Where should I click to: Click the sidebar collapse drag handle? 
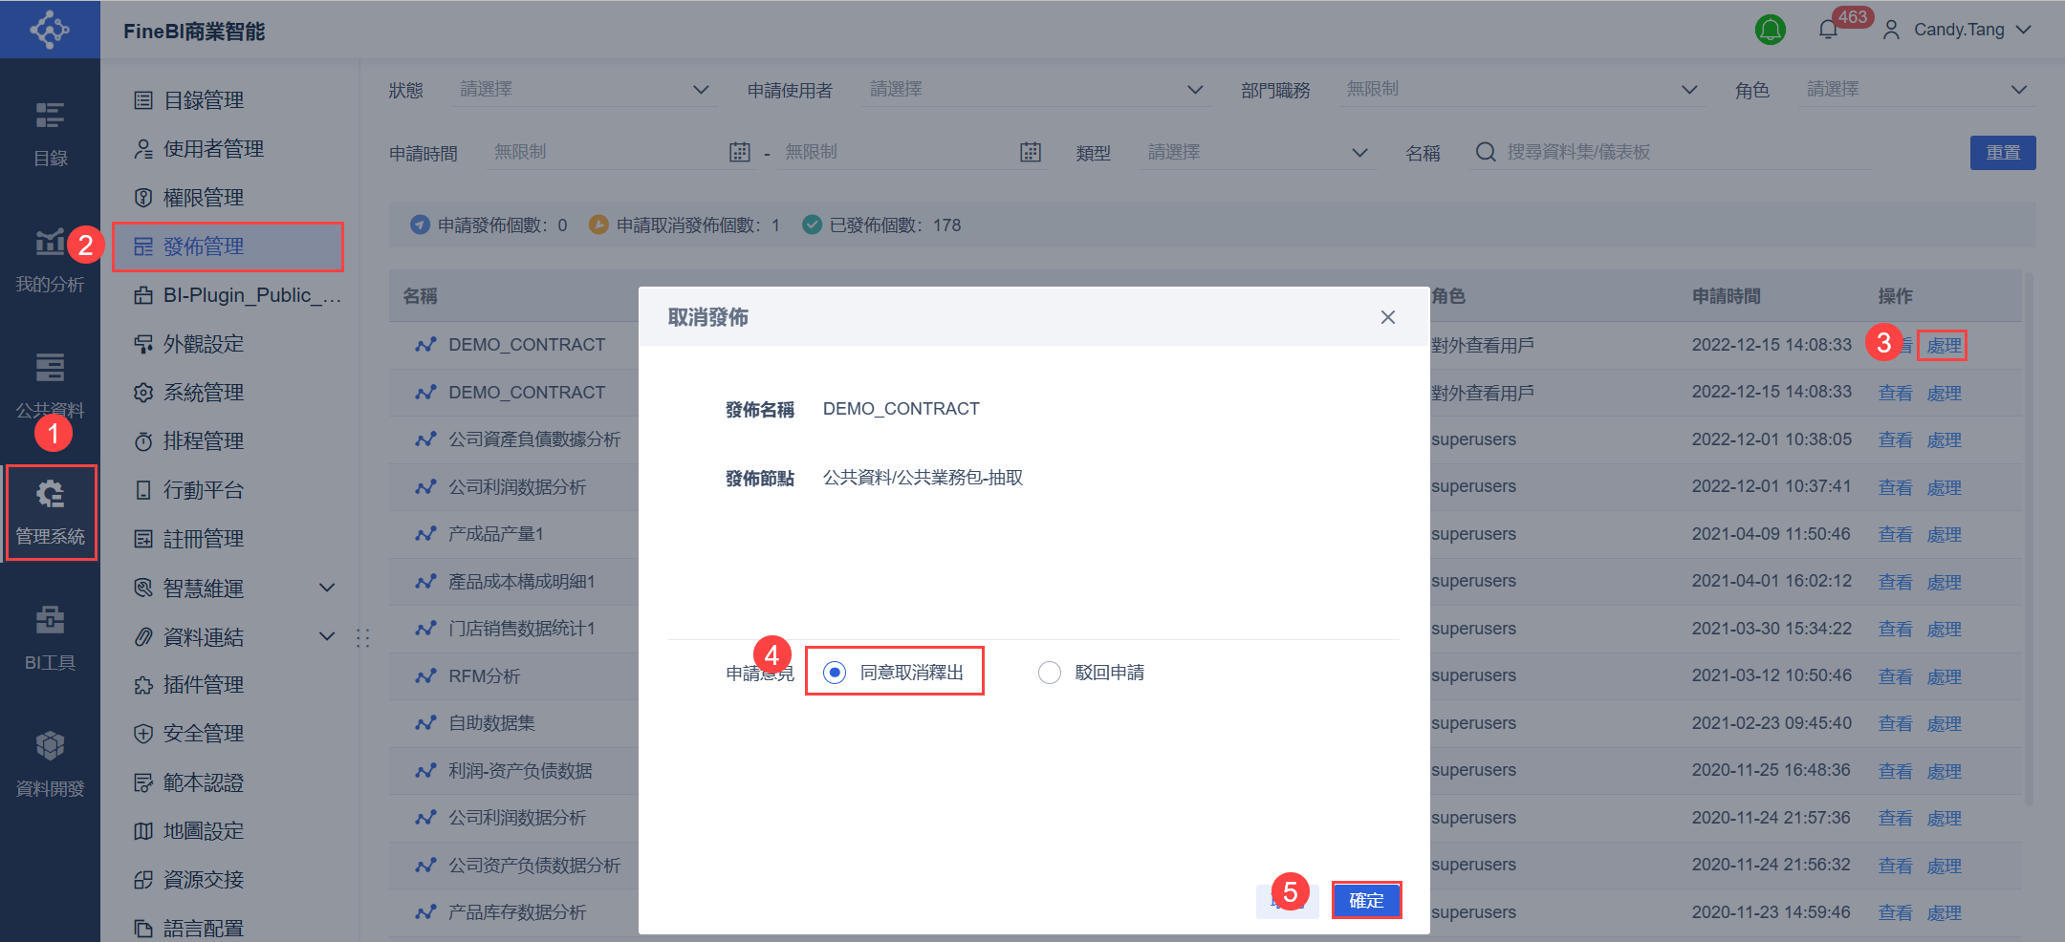click(x=363, y=638)
